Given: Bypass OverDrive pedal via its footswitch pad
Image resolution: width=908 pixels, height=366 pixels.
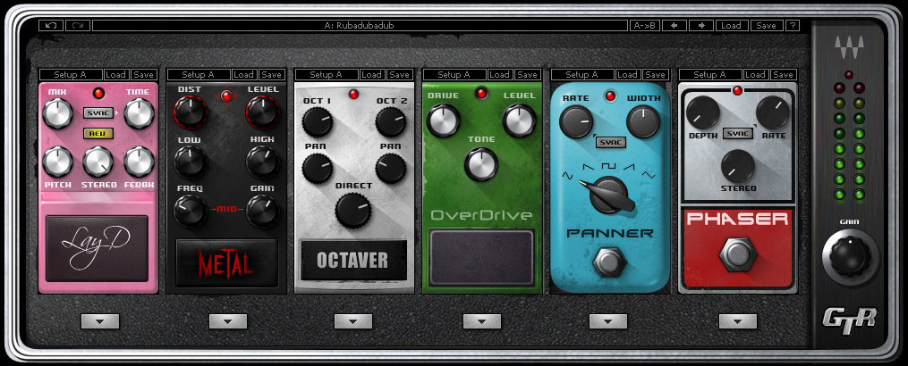Looking at the screenshot, I should 480,257.
